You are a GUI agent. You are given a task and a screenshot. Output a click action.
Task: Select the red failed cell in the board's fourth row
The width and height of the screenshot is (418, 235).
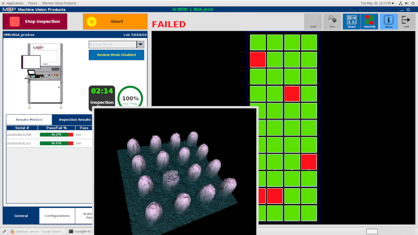tap(292, 93)
